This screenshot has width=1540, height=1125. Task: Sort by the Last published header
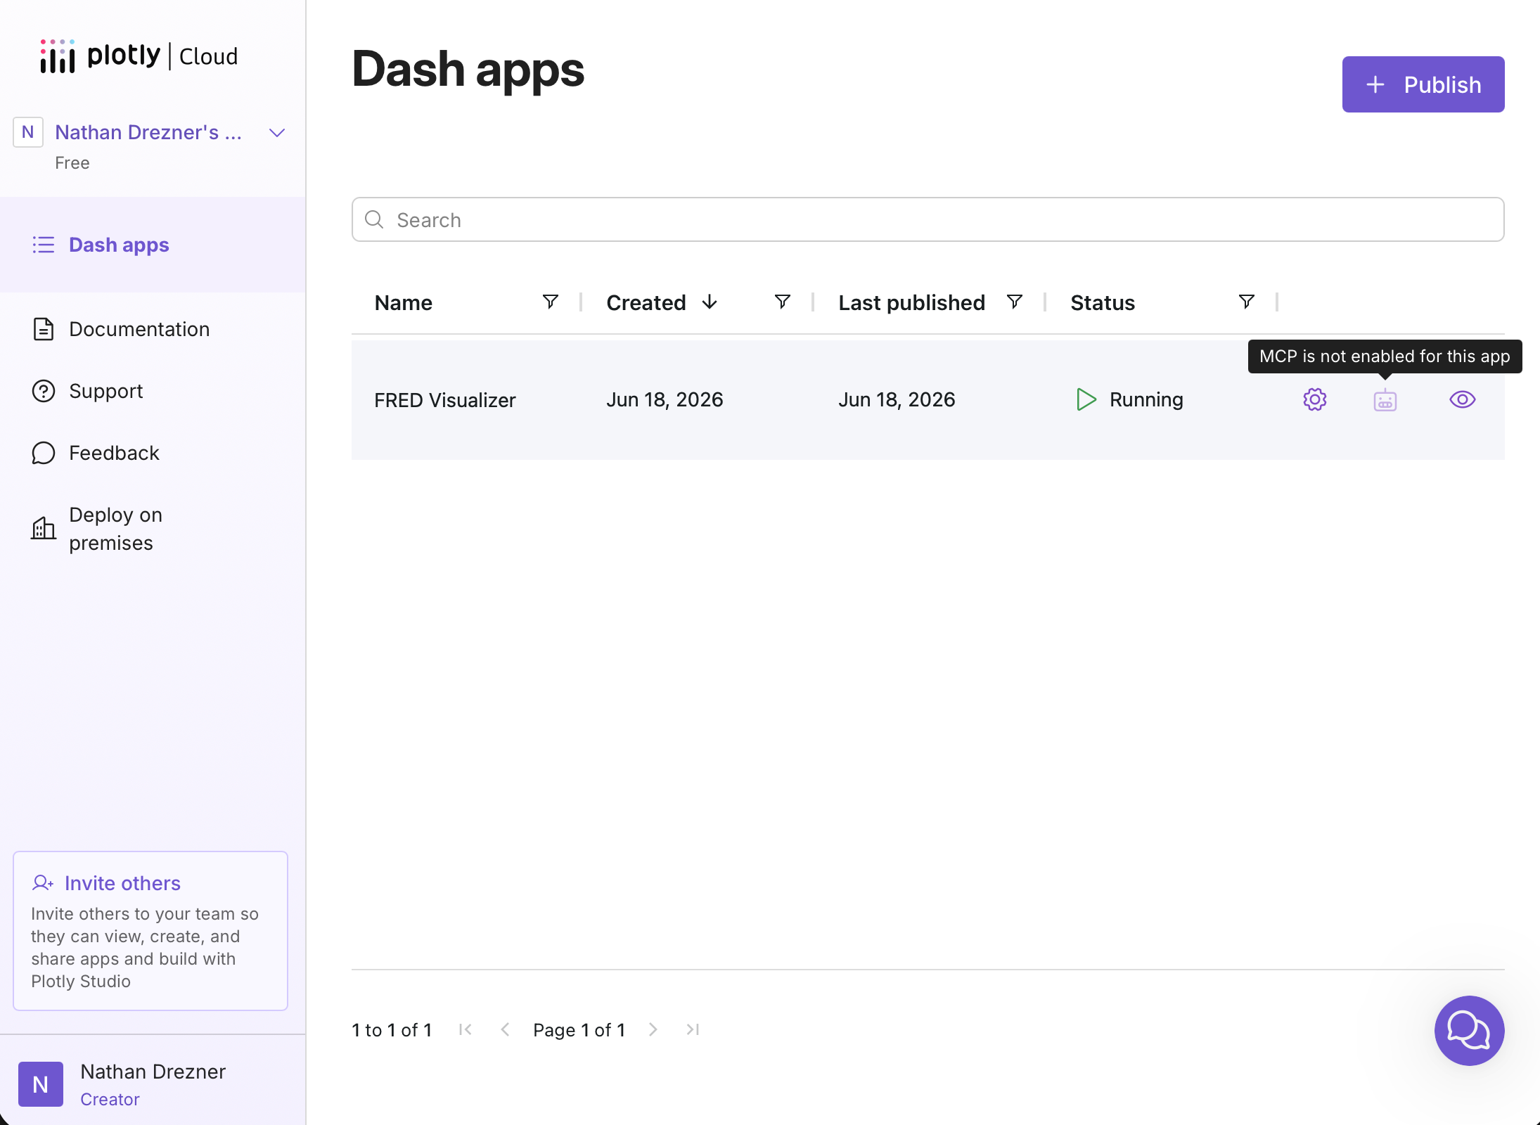coord(911,302)
